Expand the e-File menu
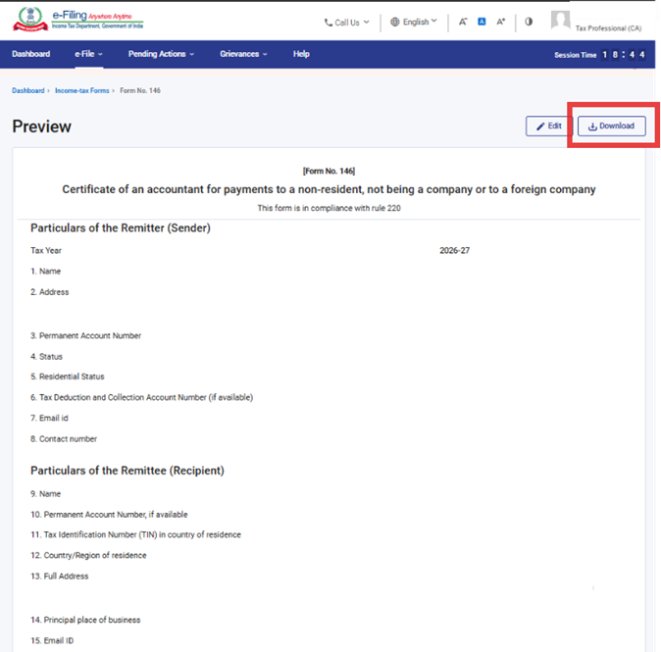This screenshot has height=652, width=661. coord(88,54)
